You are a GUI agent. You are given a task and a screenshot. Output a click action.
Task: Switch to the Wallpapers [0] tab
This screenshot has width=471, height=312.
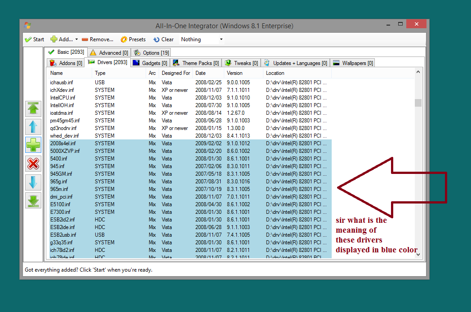click(x=353, y=63)
